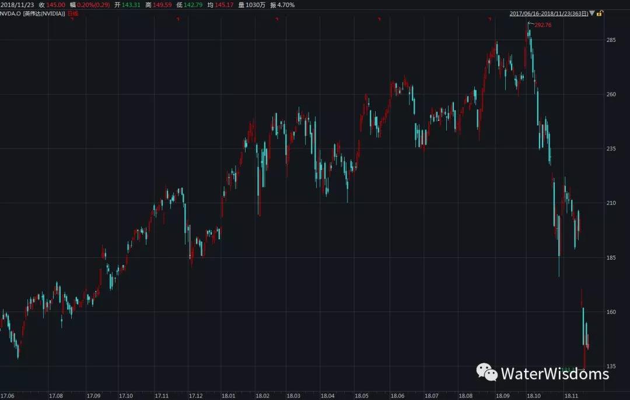This screenshot has height=400, width=630.
Task: Click the 135 price axis label
Action: point(611,366)
